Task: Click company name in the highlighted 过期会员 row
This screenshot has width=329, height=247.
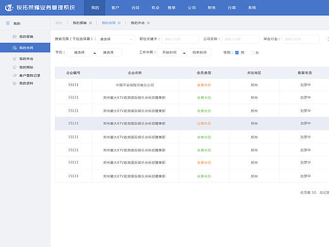Action: [x=134, y=123]
